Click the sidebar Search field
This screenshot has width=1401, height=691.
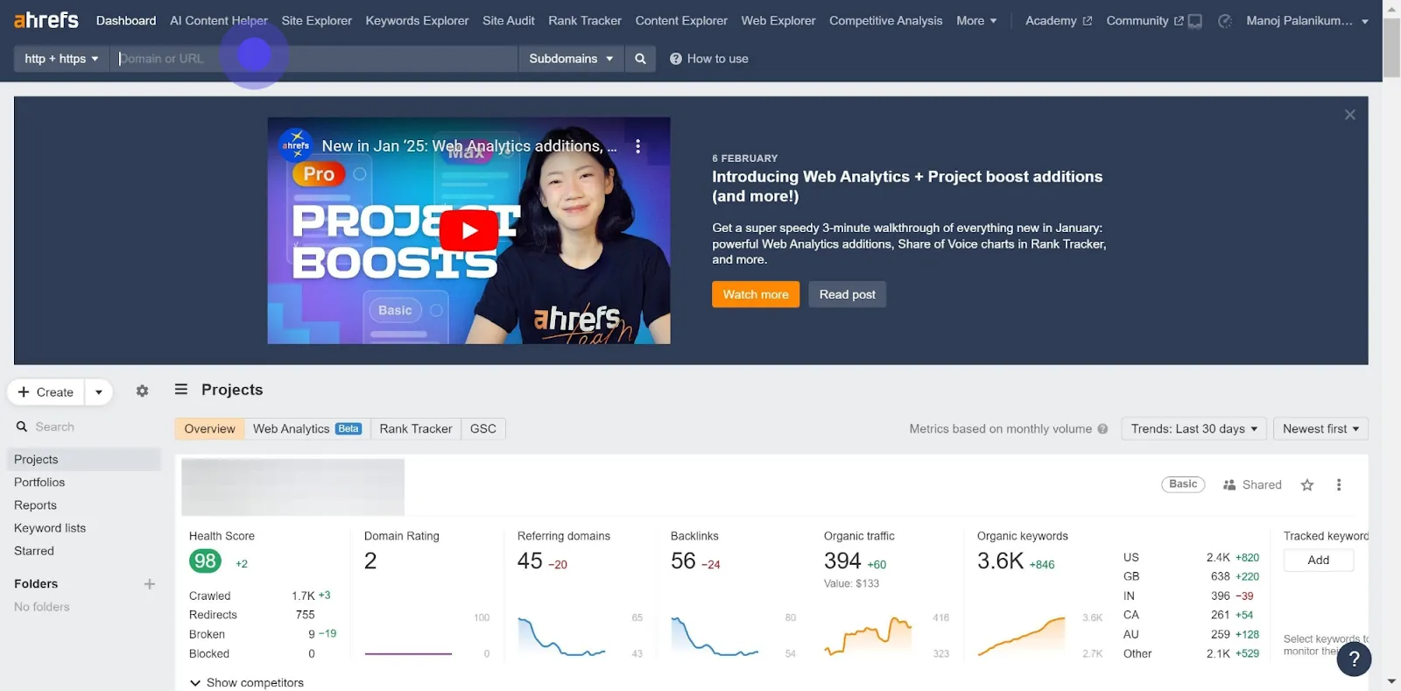tap(84, 427)
